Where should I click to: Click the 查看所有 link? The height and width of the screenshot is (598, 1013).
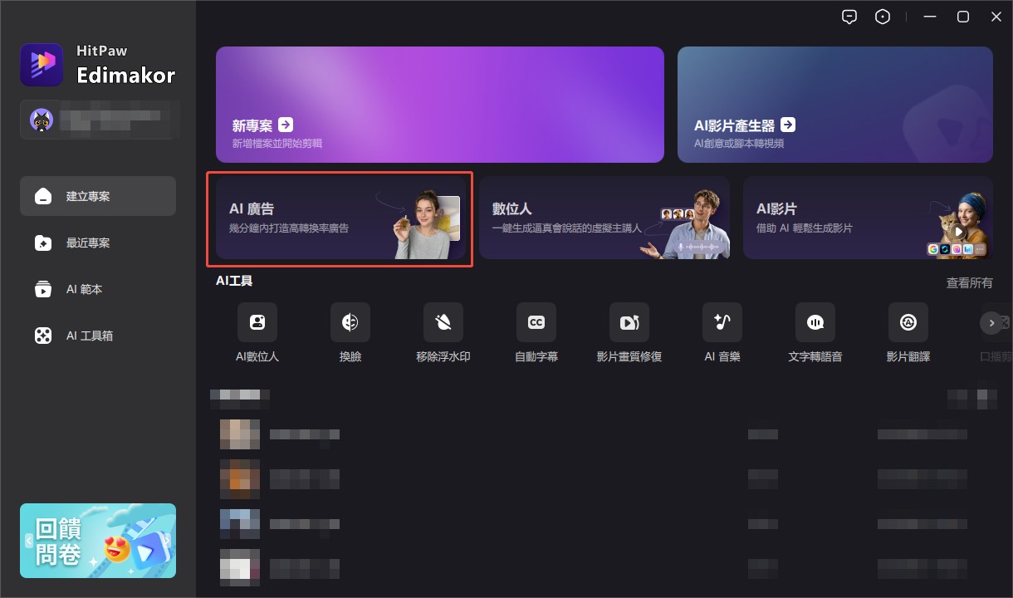[x=969, y=283]
